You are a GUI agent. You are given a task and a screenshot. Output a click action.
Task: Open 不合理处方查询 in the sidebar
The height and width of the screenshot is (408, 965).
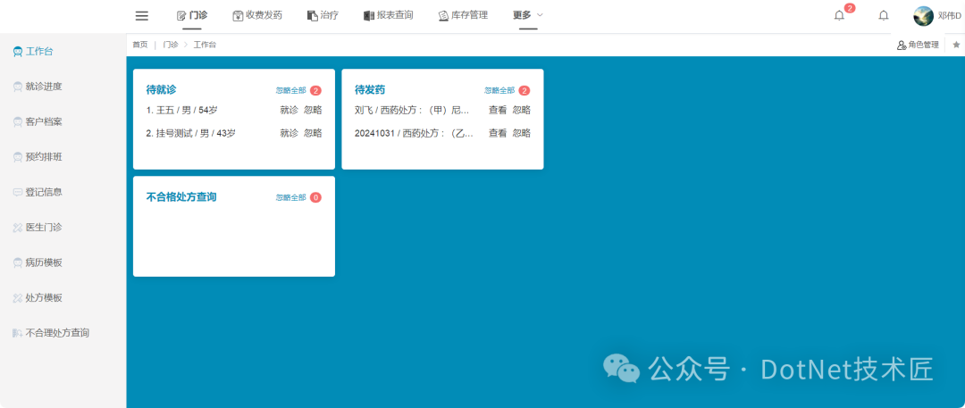point(57,333)
